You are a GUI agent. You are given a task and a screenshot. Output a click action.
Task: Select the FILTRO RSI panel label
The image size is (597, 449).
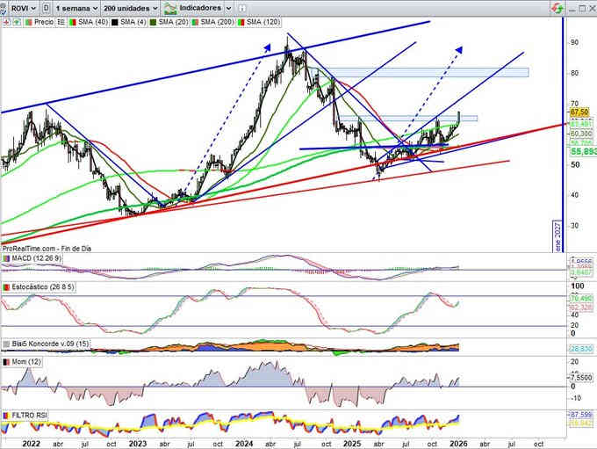tap(31, 413)
